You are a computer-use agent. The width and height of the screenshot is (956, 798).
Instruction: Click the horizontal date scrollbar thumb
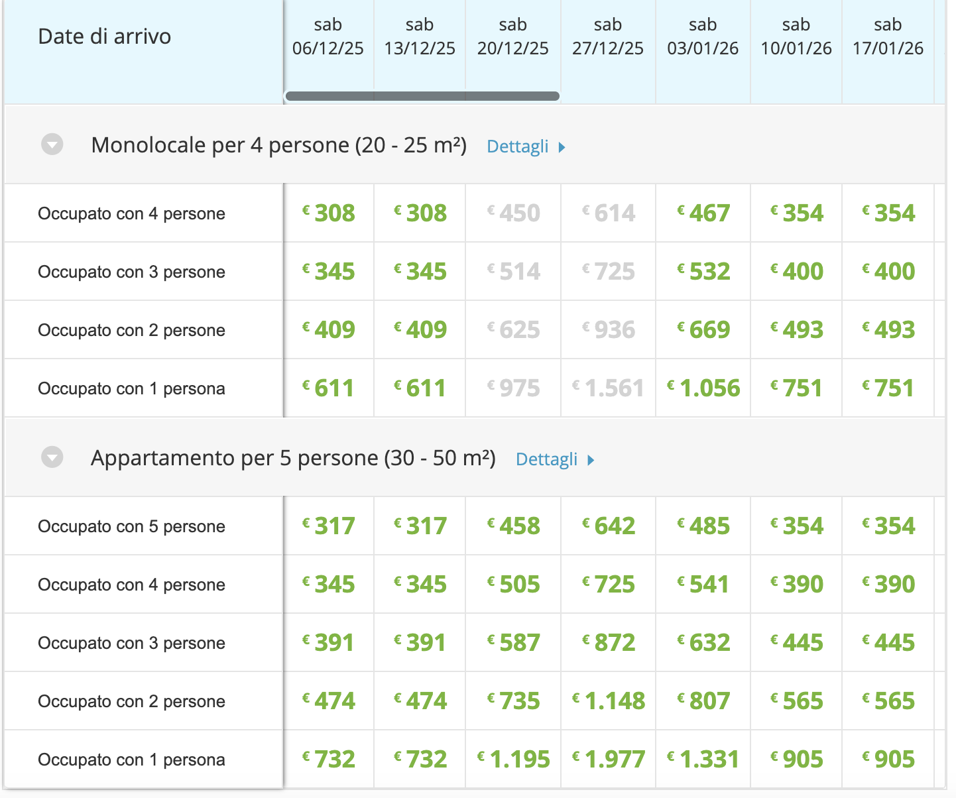422,96
